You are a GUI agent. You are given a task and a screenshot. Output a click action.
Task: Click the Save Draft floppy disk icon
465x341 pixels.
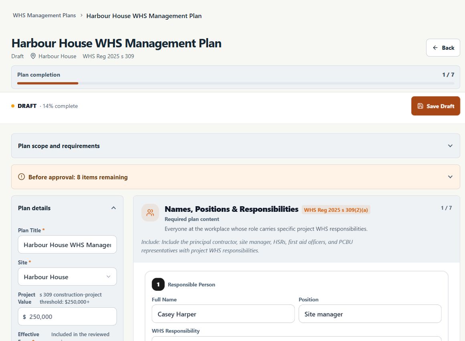pos(420,106)
